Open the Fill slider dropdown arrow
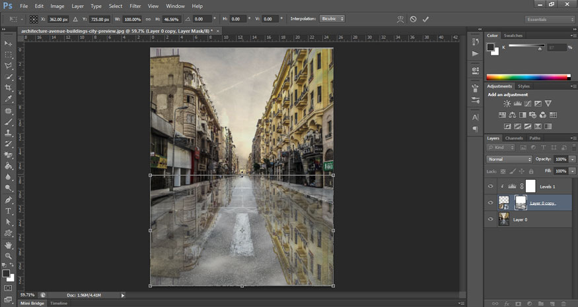The width and height of the screenshot is (578, 307). pyautogui.click(x=572, y=171)
